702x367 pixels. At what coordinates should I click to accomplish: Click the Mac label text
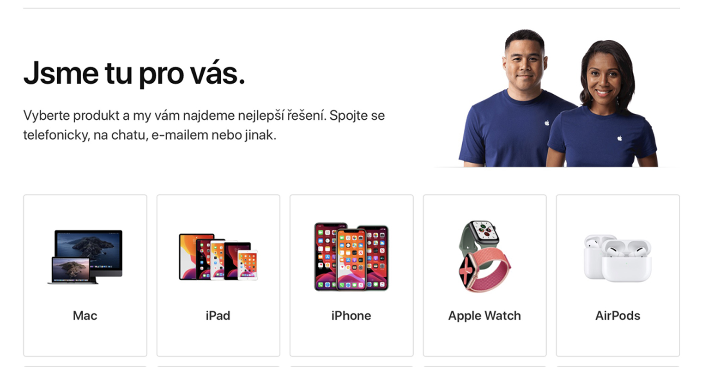point(85,316)
